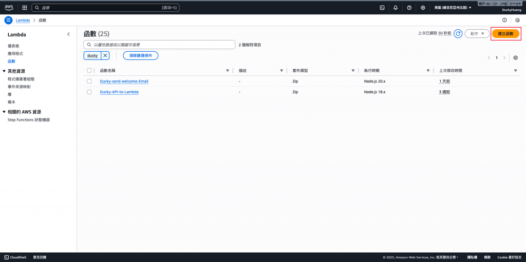The height and width of the screenshot is (262, 526).
Task: Open the info panel icon
Action: [x=504, y=20]
